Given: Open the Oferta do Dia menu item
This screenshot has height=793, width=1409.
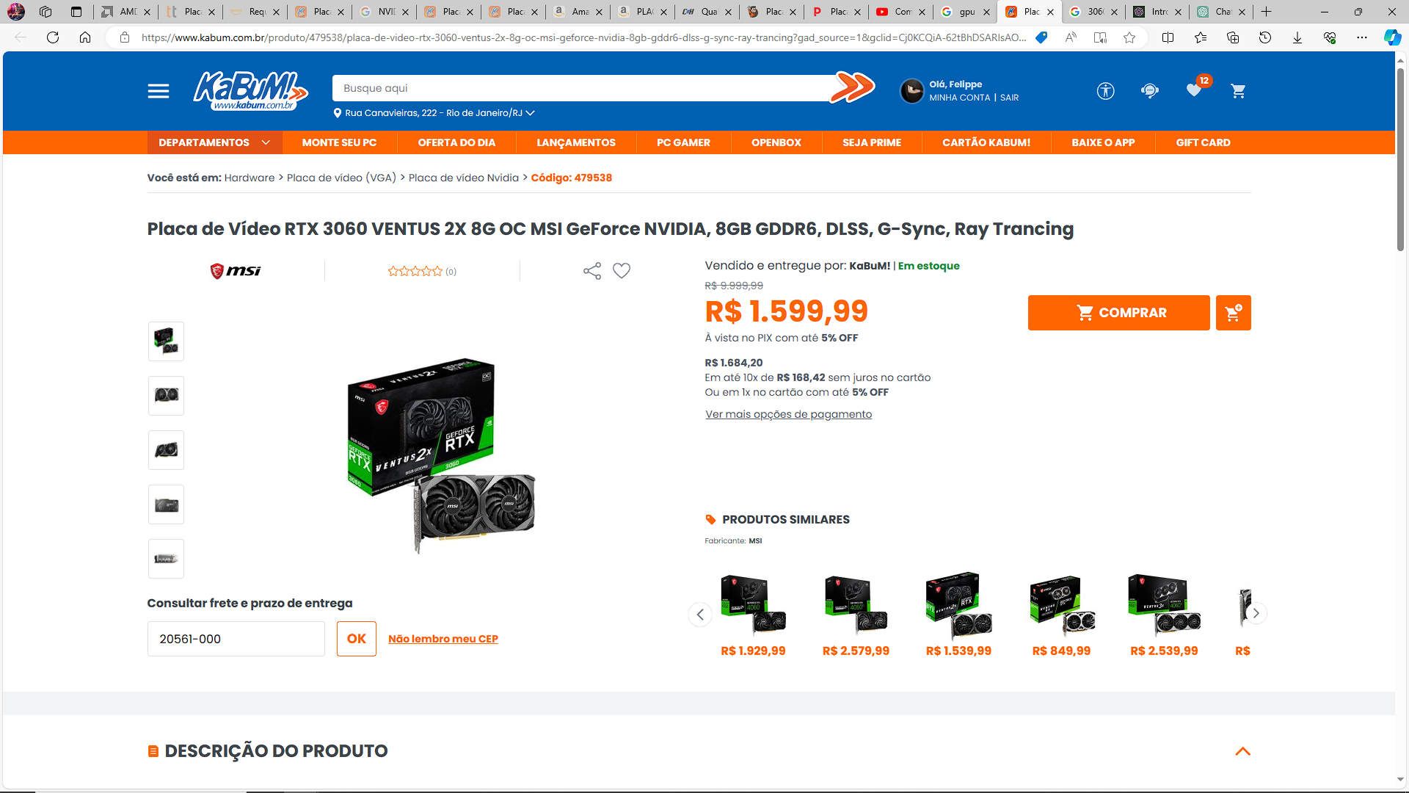Looking at the screenshot, I should pyautogui.click(x=456, y=142).
